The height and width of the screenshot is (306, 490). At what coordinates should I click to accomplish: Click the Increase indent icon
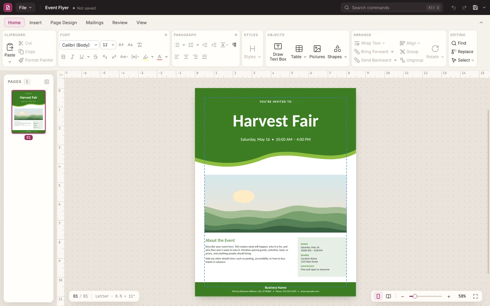pos(214,45)
